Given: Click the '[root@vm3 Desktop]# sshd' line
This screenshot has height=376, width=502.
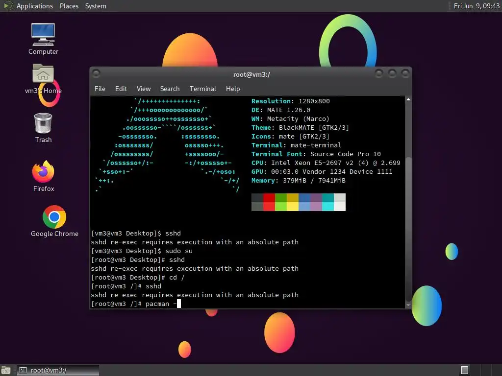Looking at the screenshot, I should pyautogui.click(x=138, y=260).
